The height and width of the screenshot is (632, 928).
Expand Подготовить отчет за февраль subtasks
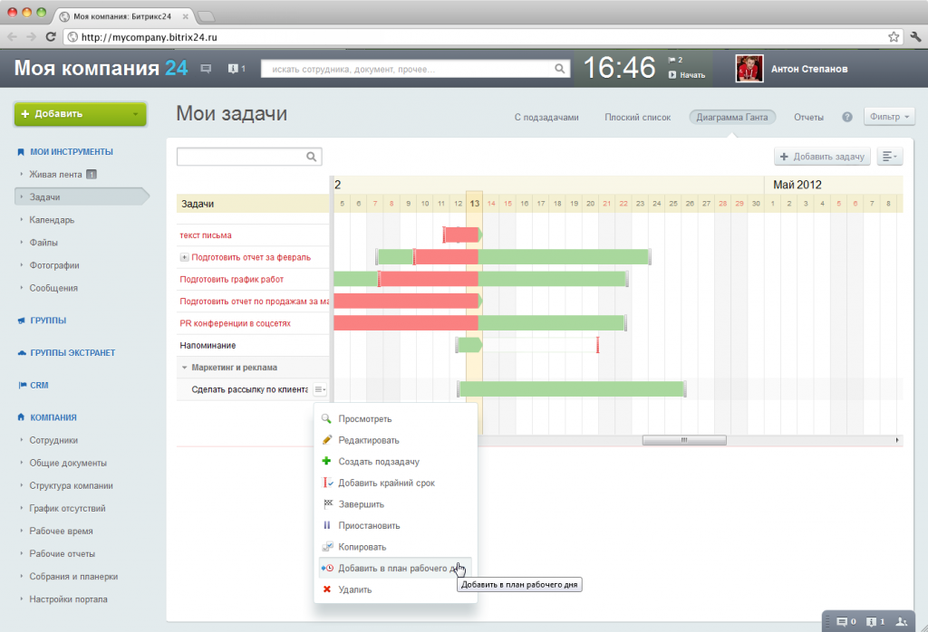(x=185, y=257)
